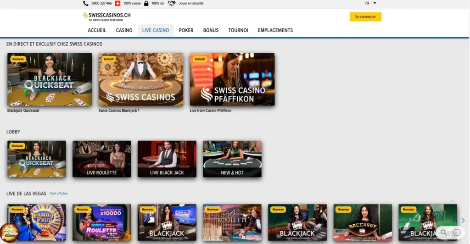Click the Swiss Poker promo badge
470x244 pixels.
click(x=9, y=233)
